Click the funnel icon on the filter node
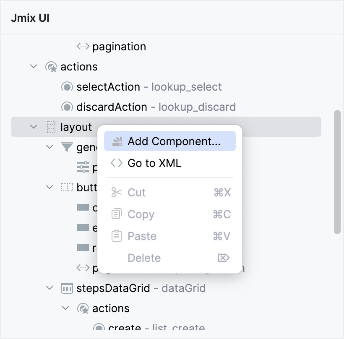344x339 pixels. pos(67,147)
